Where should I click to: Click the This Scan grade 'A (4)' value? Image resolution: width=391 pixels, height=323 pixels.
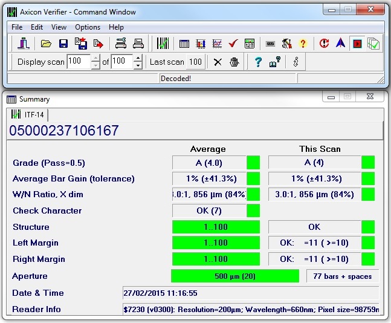(x=314, y=163)
